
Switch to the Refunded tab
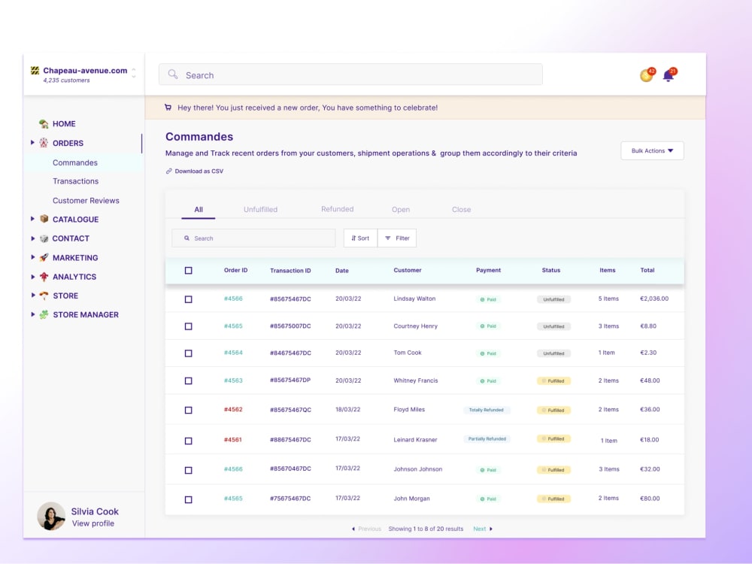tap(337, 209)
